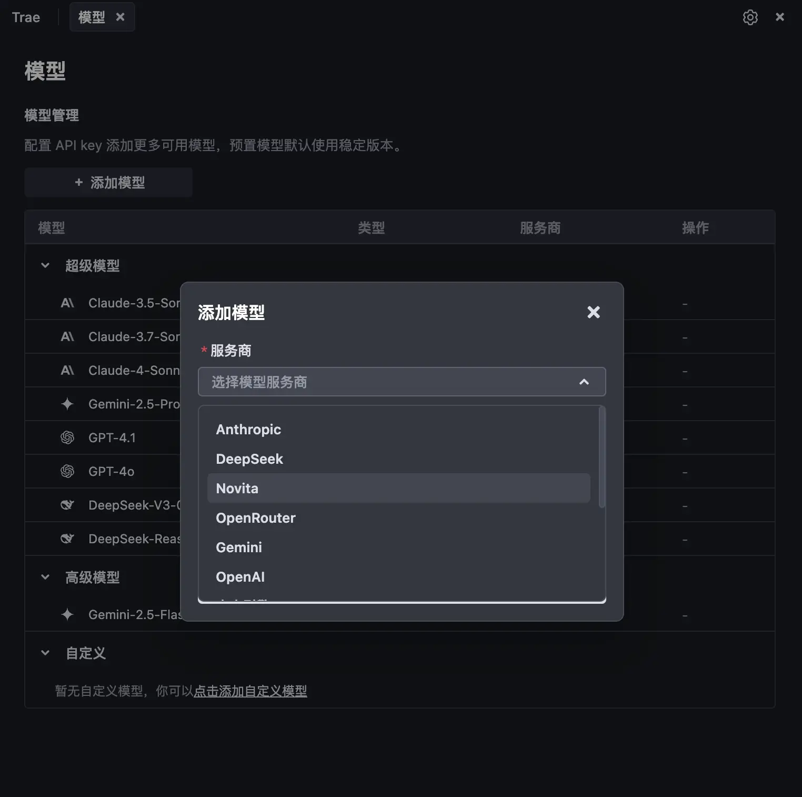The width and height of the screenshot is (802, 797).
Task: Open the 点击添加自定义模型 link
Action: point(250,691)
